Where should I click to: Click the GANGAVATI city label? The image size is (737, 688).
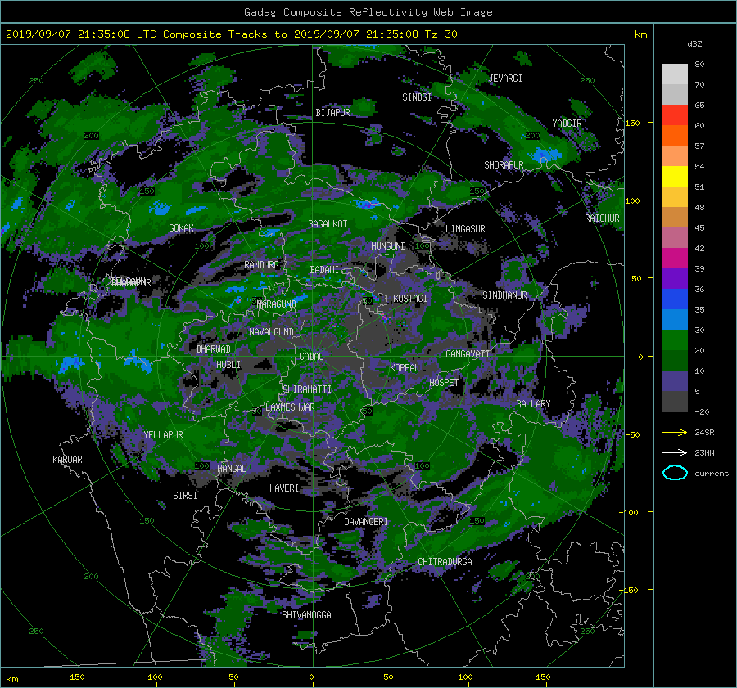pos(468,354)
